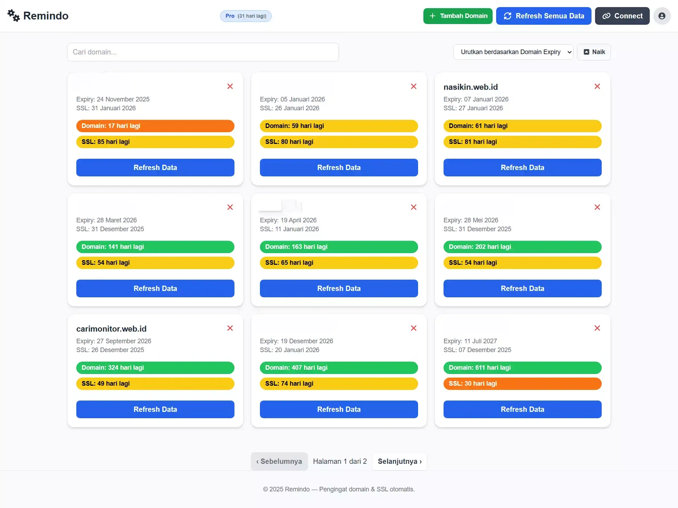Click the Domain: 163 hari lagi bar
678x508 pixels.
[339, 247]
